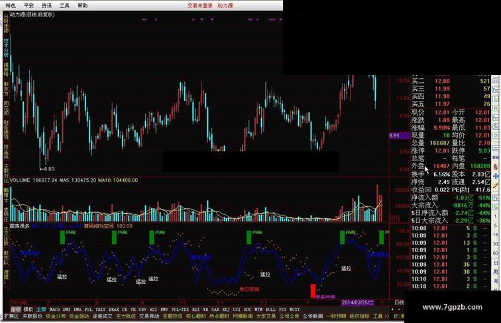501x323 pixels.
Task: Switch to the 指标 tab
Action: tap(15, 309)
